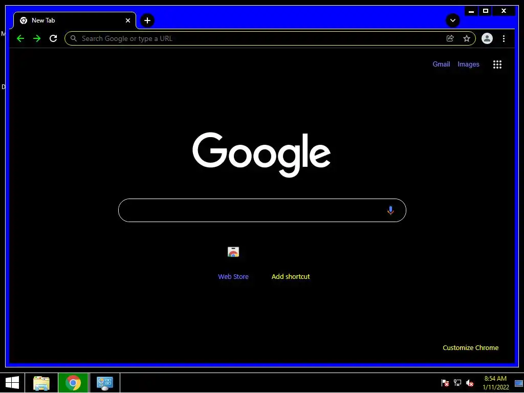Open the network status tray icon
This screenshot has width=524, height=393.
(x=457, y=383)
